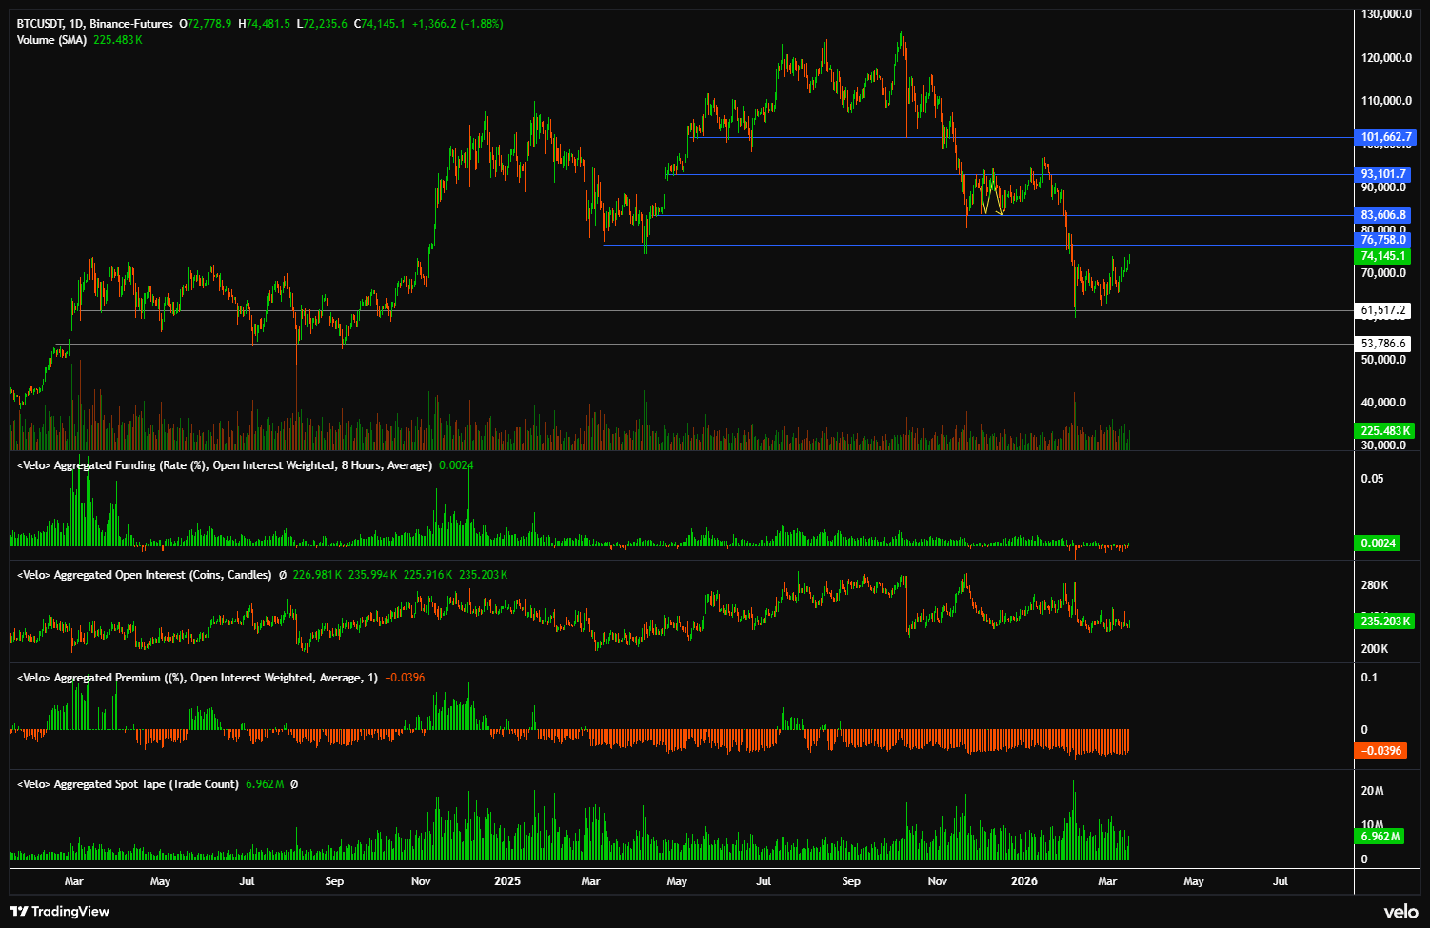Click the 110,000.0 price scale tick
Viewport: 1430px width, 928px height.
[1386, 101]
